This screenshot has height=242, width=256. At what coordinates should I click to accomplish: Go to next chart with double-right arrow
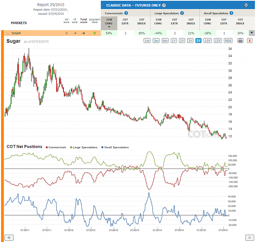coord(249,237)
